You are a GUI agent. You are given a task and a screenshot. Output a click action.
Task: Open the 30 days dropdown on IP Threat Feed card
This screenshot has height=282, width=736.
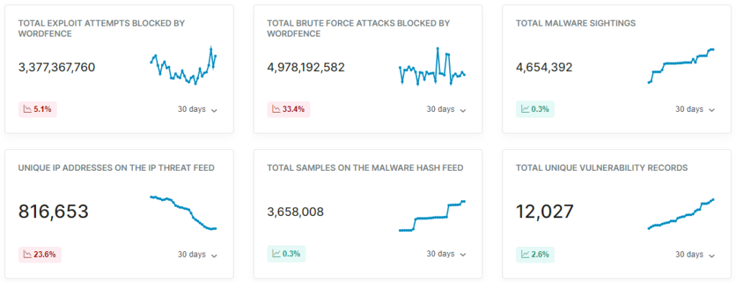pos(197,255)
